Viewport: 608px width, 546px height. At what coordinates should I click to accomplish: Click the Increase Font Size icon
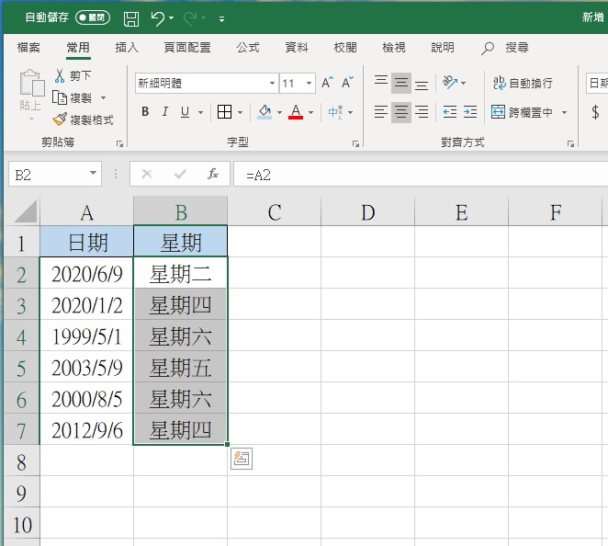click(327, 83)
